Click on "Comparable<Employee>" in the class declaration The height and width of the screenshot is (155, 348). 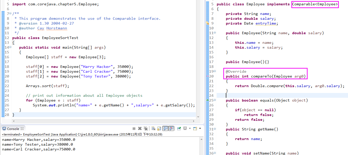tap(315, 4)
